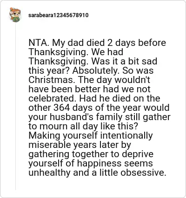Click the word "happiness" in the comment
186x198 pixels.
(99, 163)
